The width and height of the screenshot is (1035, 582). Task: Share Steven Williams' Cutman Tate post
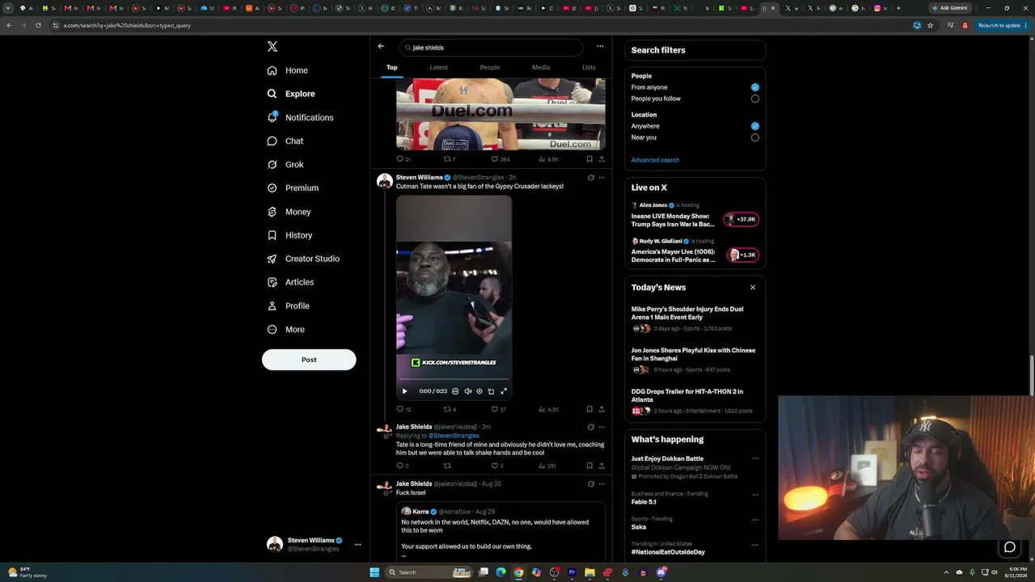602,409
